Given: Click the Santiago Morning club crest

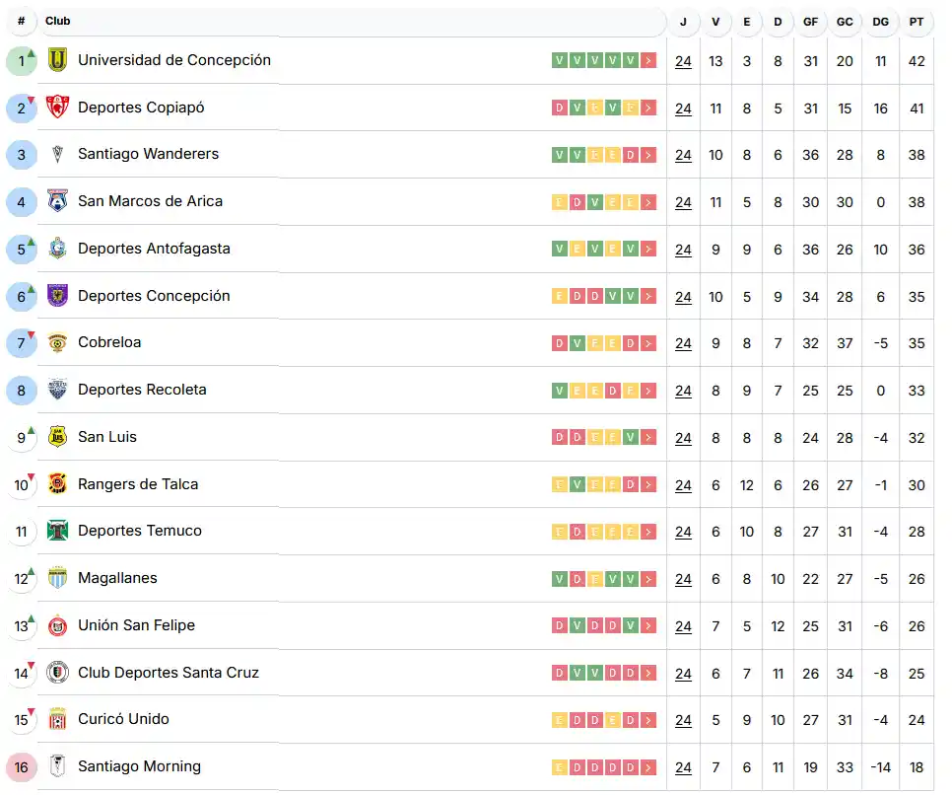Looking at the screenshot, I should pyautogui.click(x=58, y=766).
